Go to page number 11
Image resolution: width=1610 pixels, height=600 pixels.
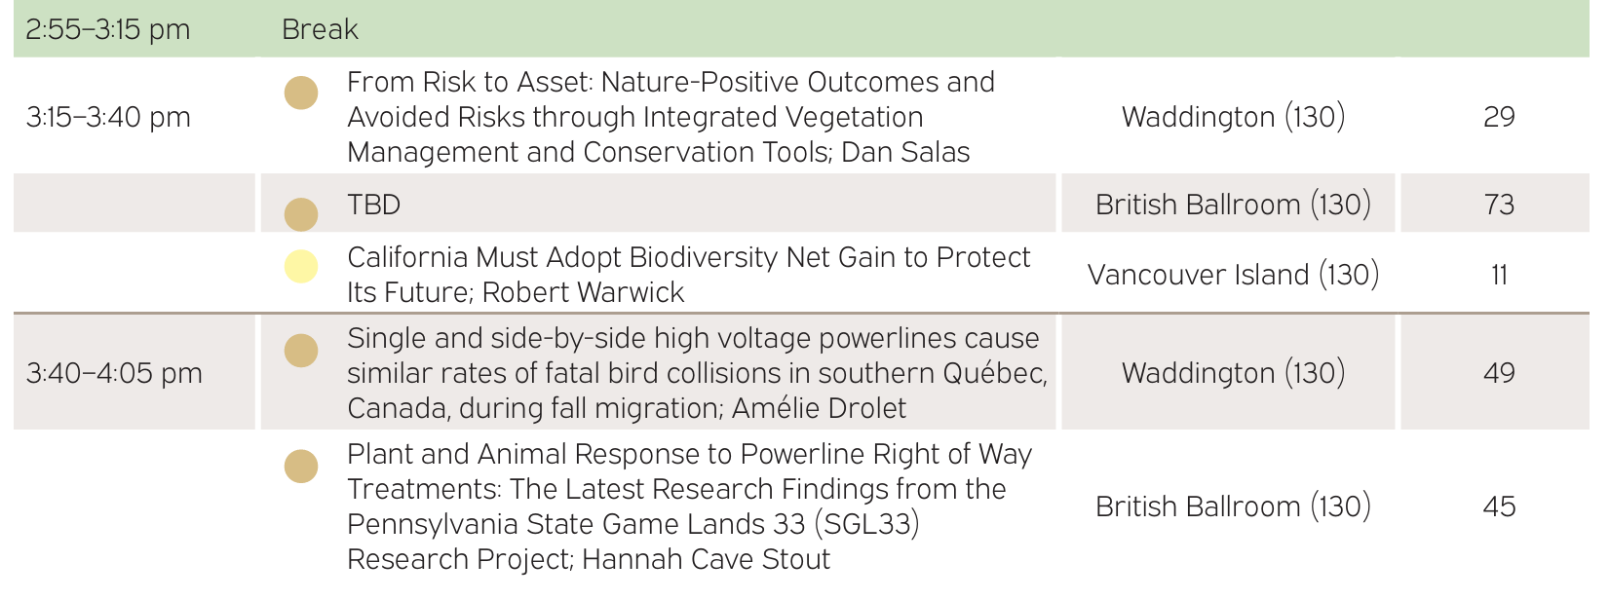(1499, 275)
